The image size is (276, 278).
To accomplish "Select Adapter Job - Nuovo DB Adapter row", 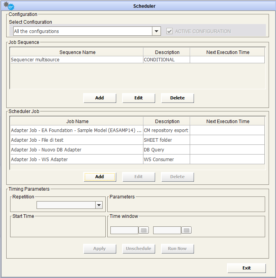I will coord(77,150).
